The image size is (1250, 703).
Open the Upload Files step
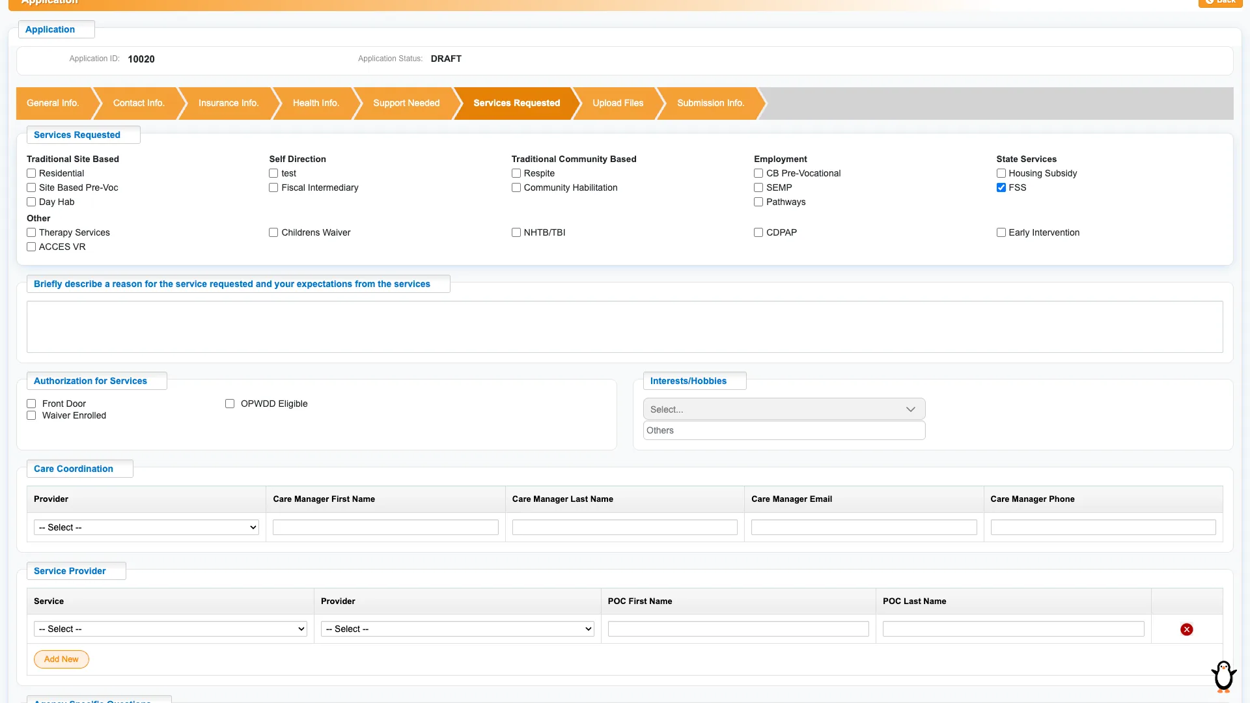click(618, 103)
